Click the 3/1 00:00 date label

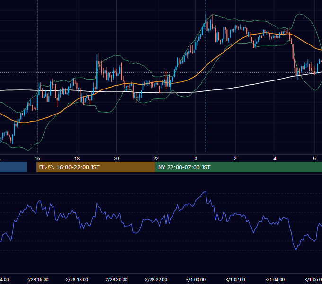pos(196,279)
